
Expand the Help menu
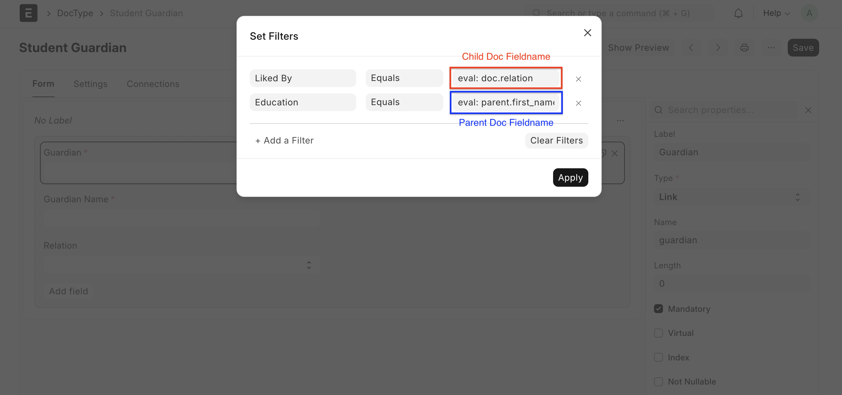[776, 13]
